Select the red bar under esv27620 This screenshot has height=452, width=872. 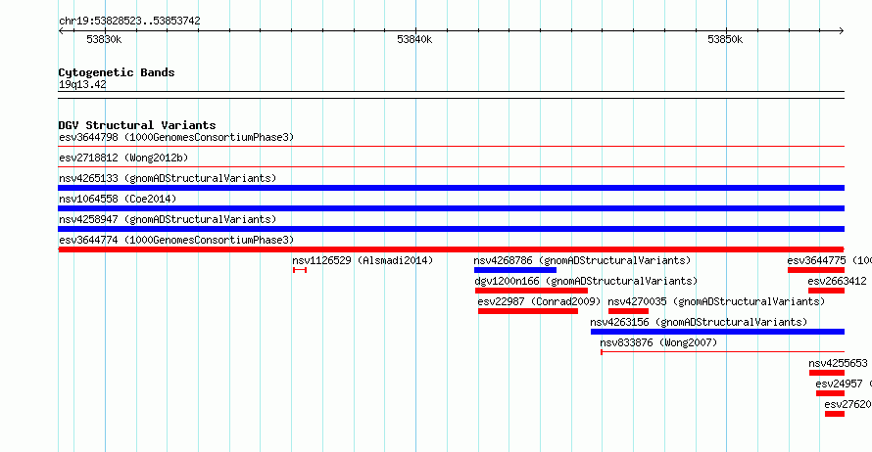pyautogui.click(x=835, y=414)
